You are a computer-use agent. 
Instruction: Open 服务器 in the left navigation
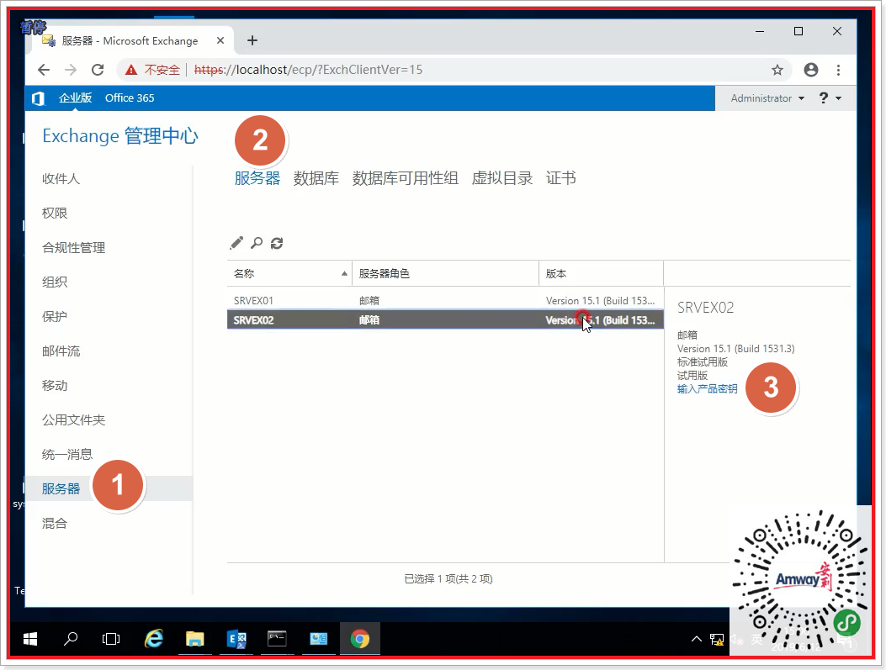pyautogui.click(x=61, y=488)
